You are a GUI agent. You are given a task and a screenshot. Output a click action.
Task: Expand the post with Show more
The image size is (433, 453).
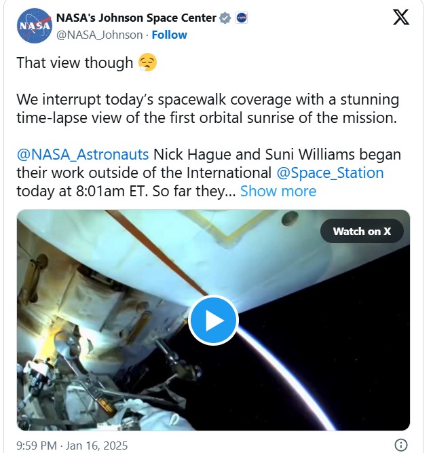coord(278,191)
